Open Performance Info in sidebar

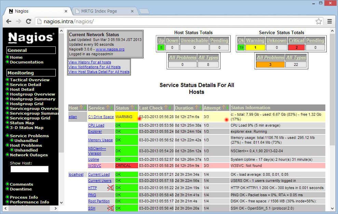(x=29, y=202)
